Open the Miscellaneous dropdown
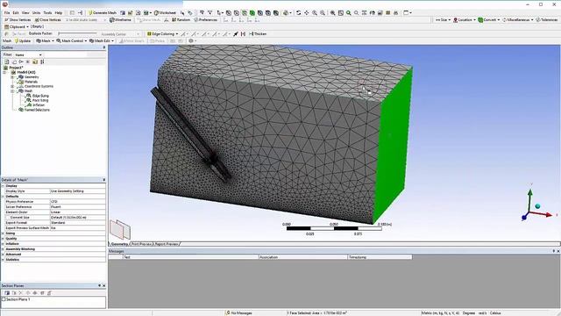The height and width of the screenshot is (316, 561). point(518,19)
